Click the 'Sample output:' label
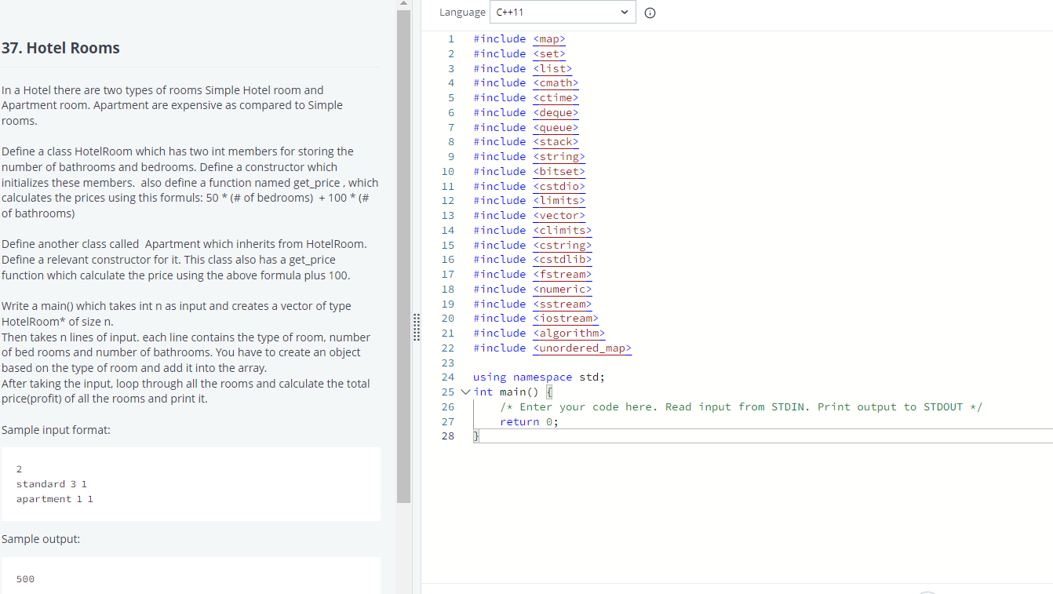 [41, 540]
